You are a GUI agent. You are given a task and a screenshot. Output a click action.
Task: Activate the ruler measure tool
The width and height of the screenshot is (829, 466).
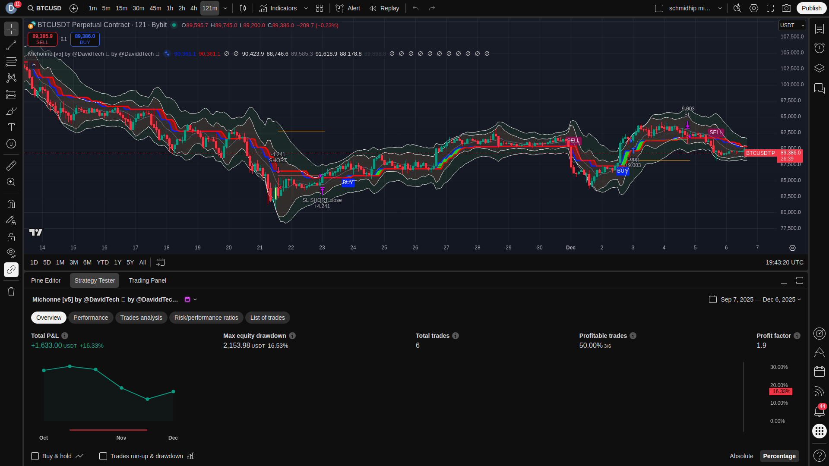coord(11,165)
